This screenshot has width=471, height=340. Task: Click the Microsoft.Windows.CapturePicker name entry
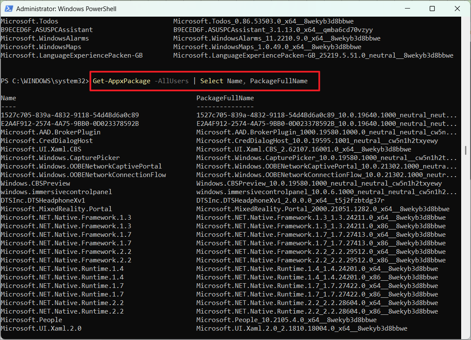click(60, 157)
